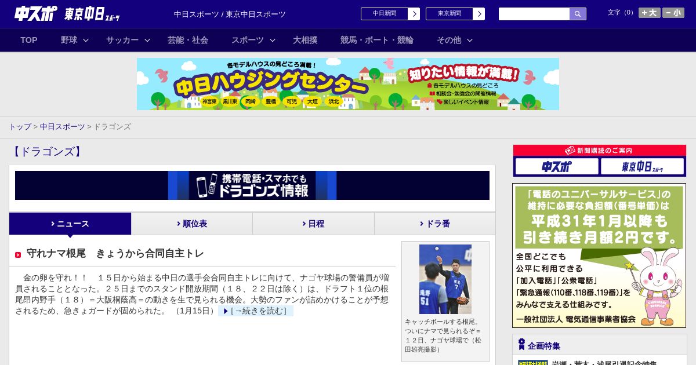696x365 pixels.
Task: Click the red bullet icon beside headline
Action: [18, 255]
